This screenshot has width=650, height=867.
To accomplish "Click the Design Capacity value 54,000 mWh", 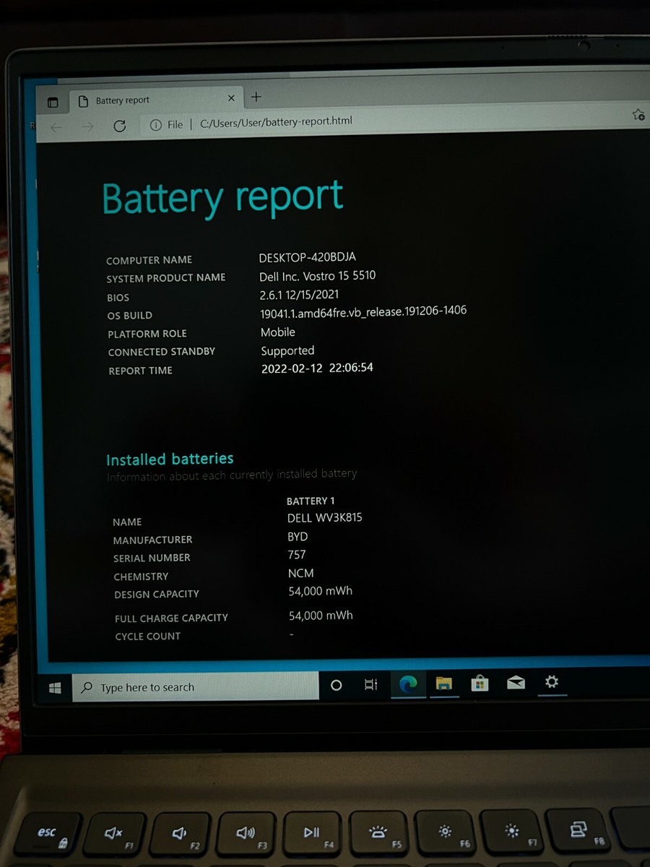I will pos(321,591).
